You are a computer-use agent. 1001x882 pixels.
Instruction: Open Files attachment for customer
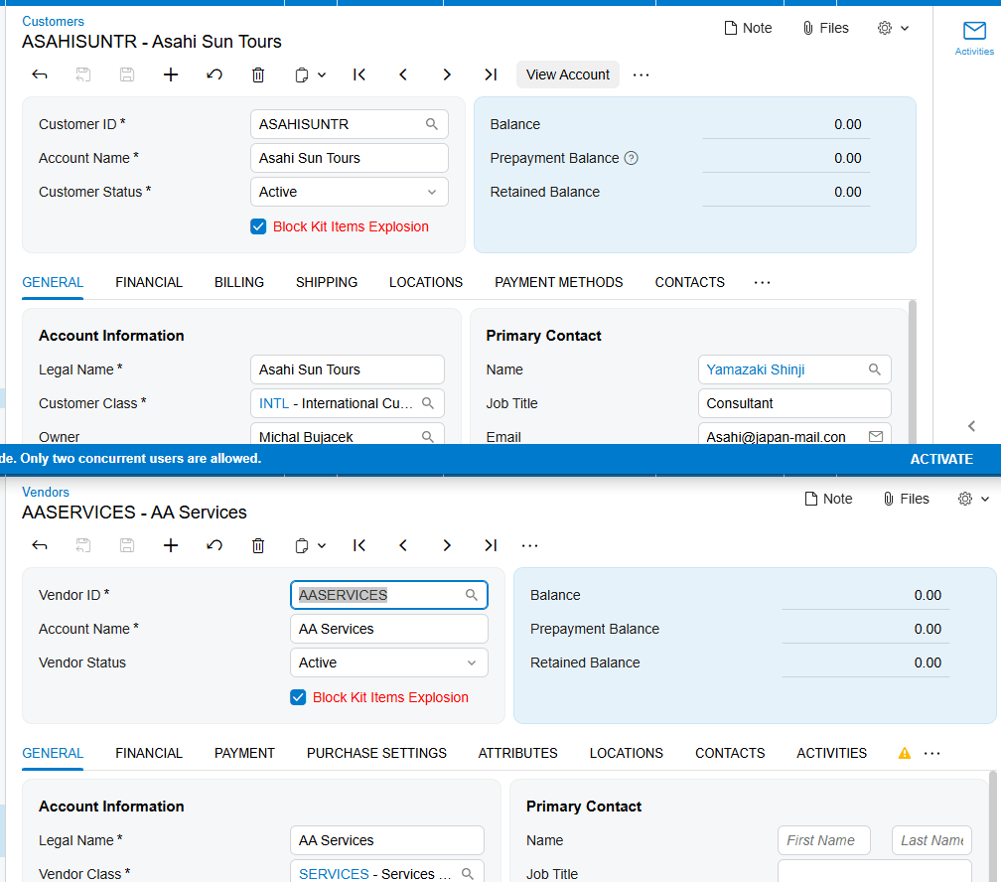coord(826,28)
